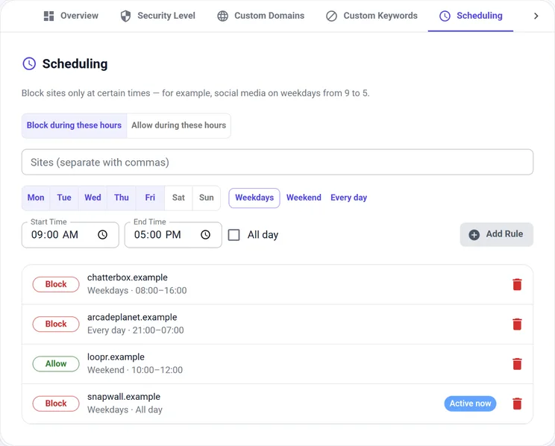
Task: Open the Custom Domains tab
Action: tap(261, 16)
